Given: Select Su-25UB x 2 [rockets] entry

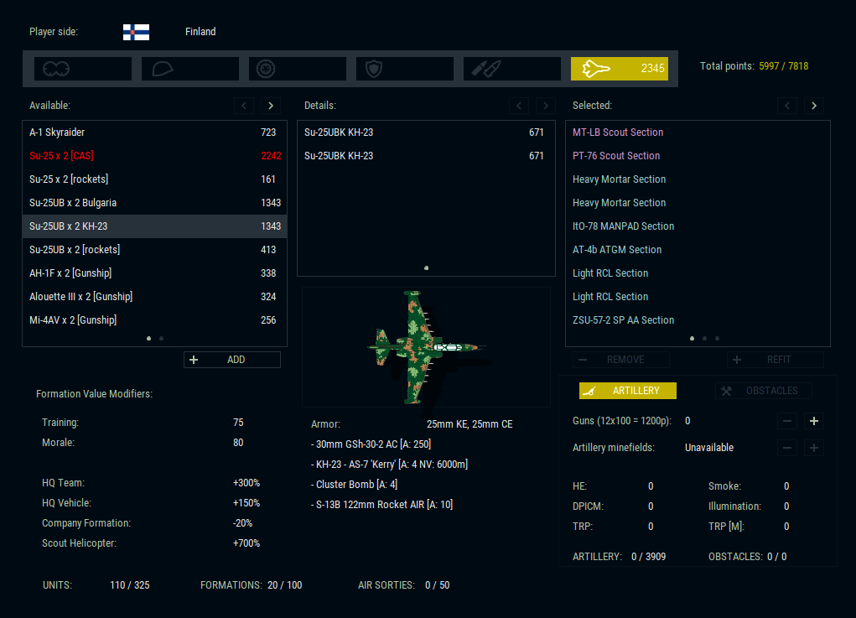Looking at the screenshot, I should coord(154,250).
